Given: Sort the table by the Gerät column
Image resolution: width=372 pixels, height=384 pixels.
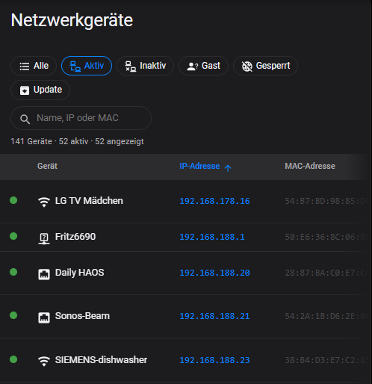Looking at the screenshot, I should tap(47, 166).
